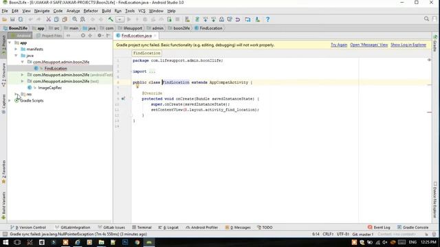Collapse the java folder
The image size is (440, 247).
(16, 56)
